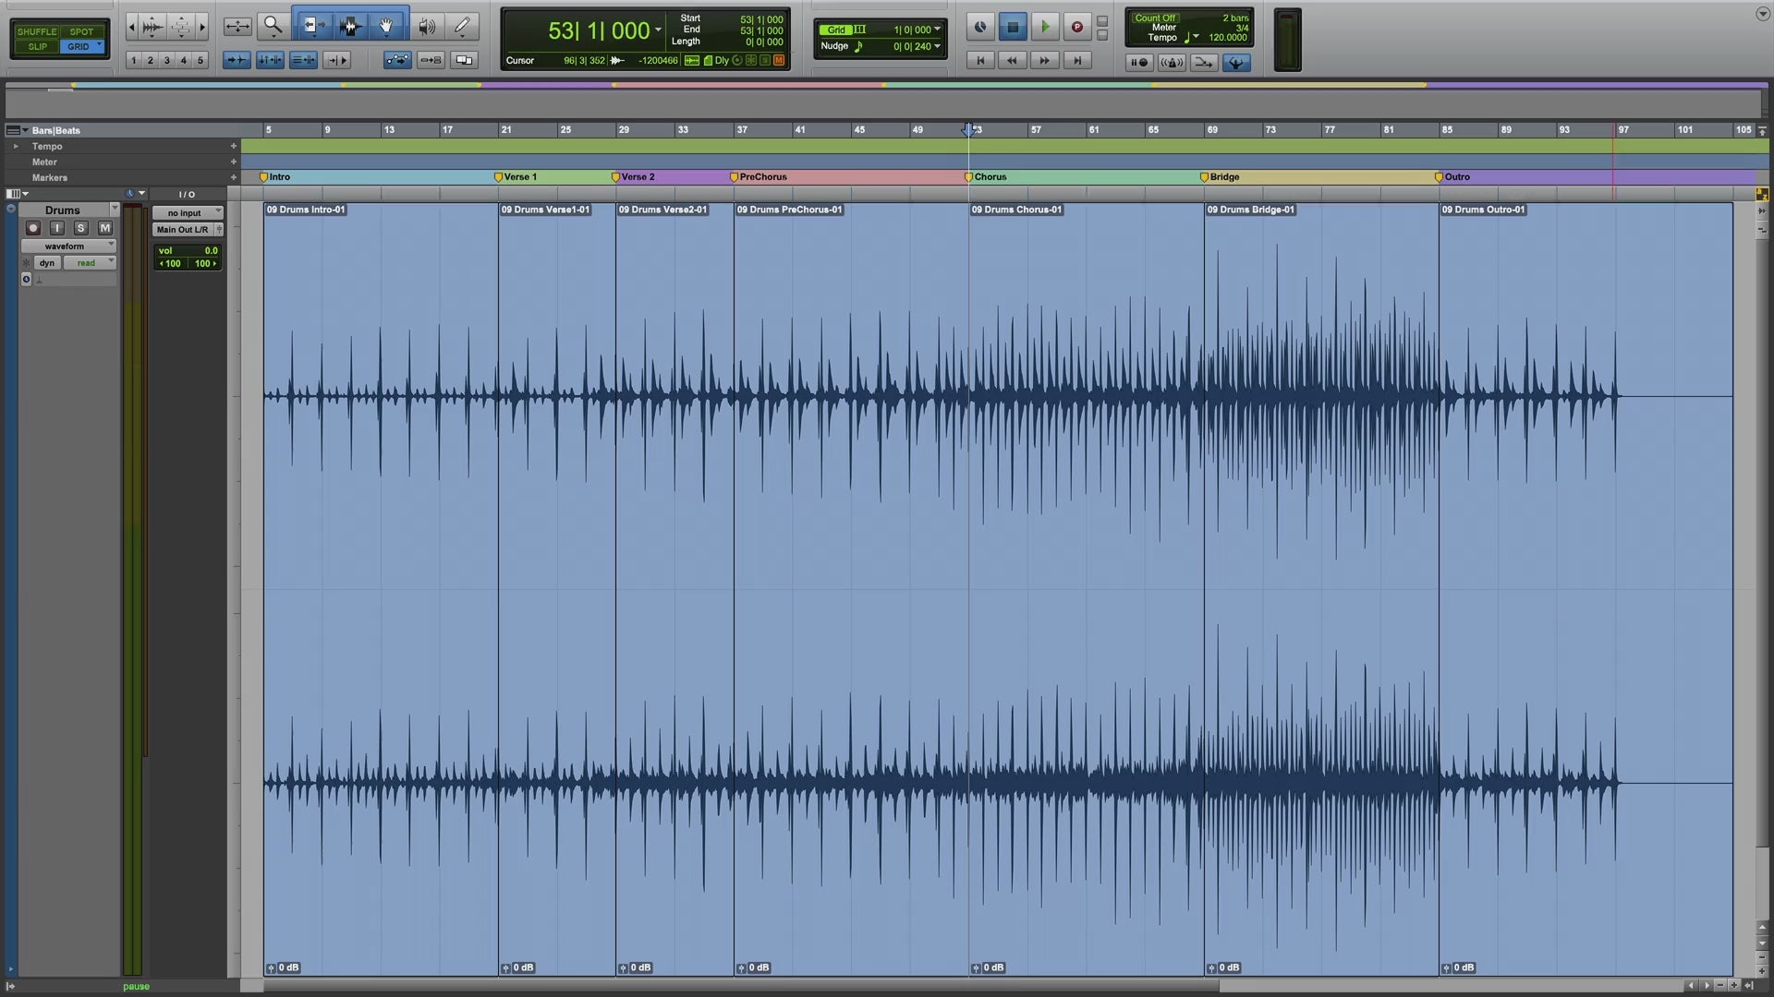The height and width of the screenshot is (997, 1774).
Task: Click the Automation Follows Edit icon
Action: 397,60
